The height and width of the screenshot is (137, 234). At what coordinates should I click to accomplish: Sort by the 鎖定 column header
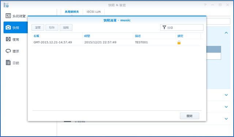pos(188,36)
